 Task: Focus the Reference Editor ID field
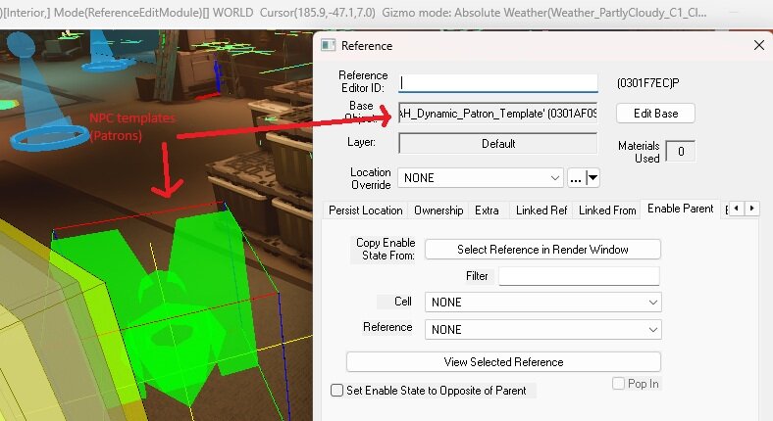click(498, 84)
